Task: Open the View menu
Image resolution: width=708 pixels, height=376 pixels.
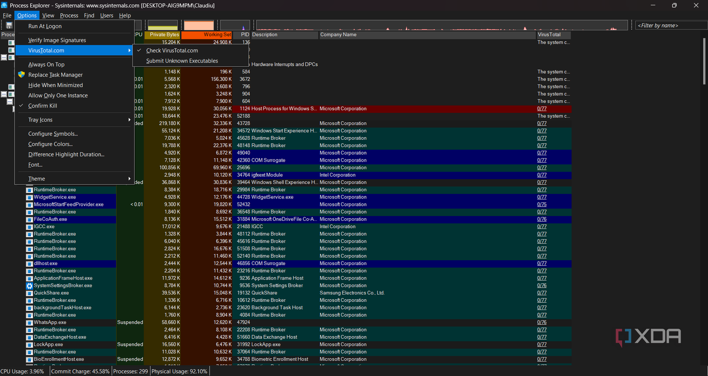Action: pyautogui.click(x=48, y=15)
